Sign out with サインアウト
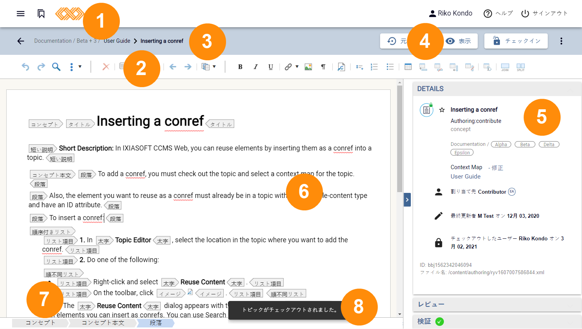This screenshot has width=582, height=329. click(544, 14)
